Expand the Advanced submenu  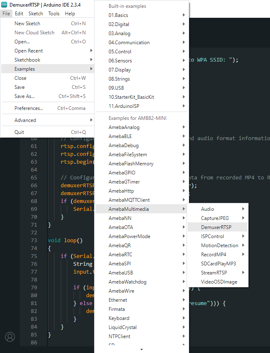[x=25, y=120]
